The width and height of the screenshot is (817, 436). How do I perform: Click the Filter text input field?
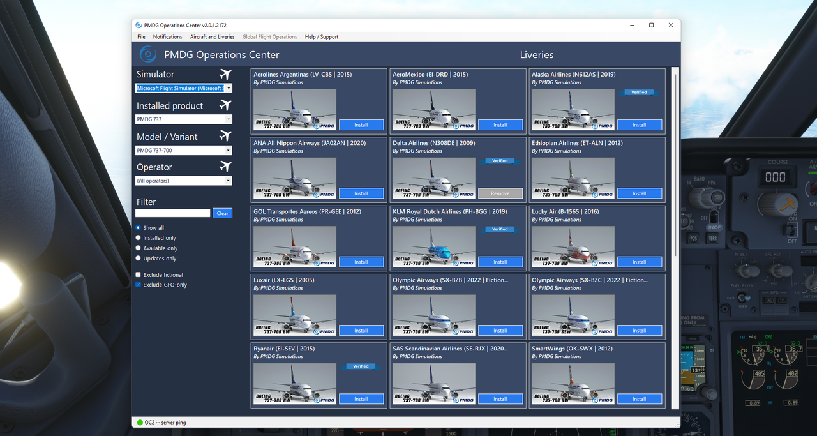[172, 213]
